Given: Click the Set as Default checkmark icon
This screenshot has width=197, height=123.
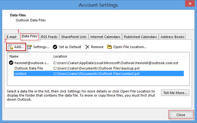Looking at the screenshot, I should click(x=55, y=47).
